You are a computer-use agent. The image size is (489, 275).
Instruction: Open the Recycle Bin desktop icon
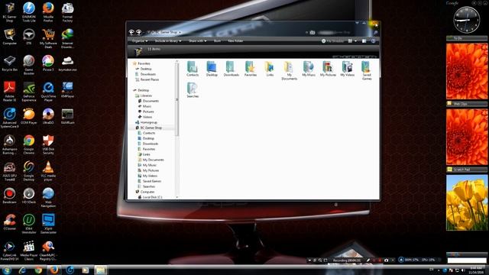9,63
